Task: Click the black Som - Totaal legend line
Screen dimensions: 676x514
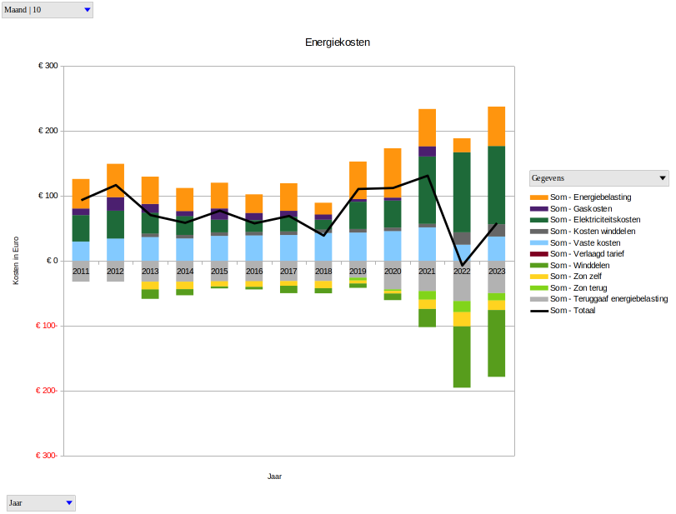Action: coord(538,311)
